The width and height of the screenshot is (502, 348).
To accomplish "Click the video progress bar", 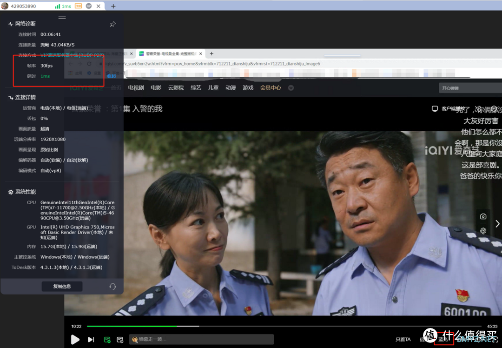I will point(284,326).
